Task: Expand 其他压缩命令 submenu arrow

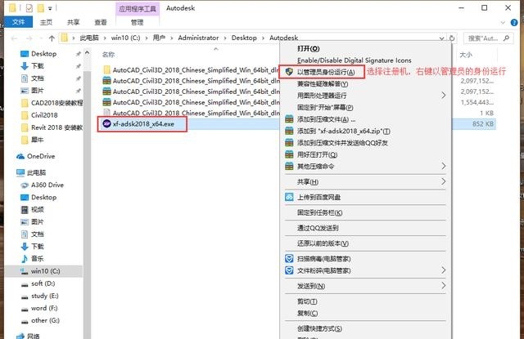Action: [x=443, y=166]
